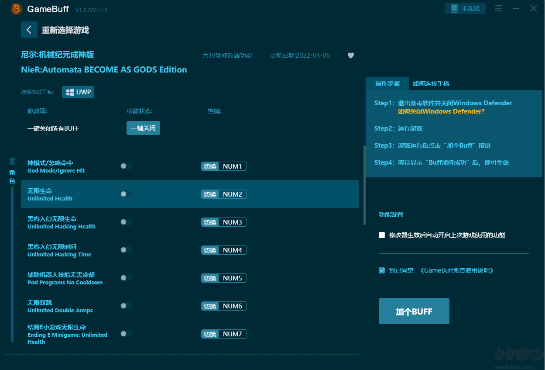The width and height of the screenshot is (545, 370).
Task: Open the GameBuff免责使用说明 link
Action: [x=457, y=270]
